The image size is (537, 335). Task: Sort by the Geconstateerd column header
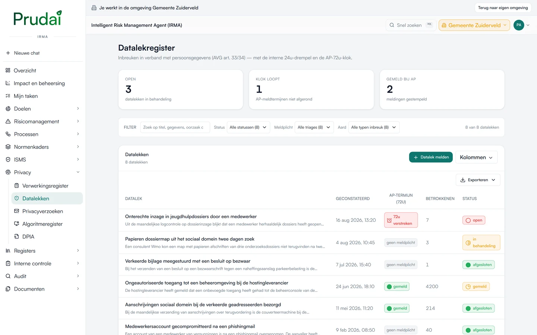point(353,199)
